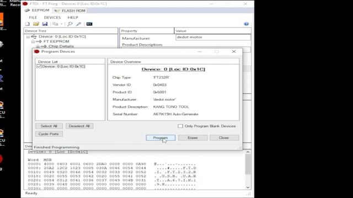This screenshot has width=353, height=198.
Task: Collapse the FT EEPROM tree node
Action: click(x=33, y=42)
